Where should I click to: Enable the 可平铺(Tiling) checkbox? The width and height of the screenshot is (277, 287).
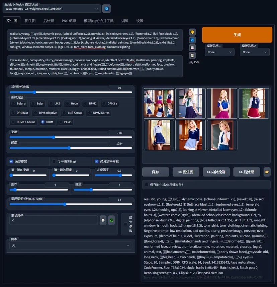coord(54,161)
